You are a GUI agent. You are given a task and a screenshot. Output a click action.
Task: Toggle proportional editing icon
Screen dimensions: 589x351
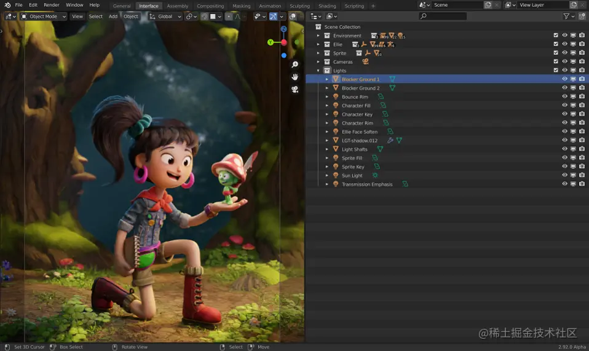[228, 17]
